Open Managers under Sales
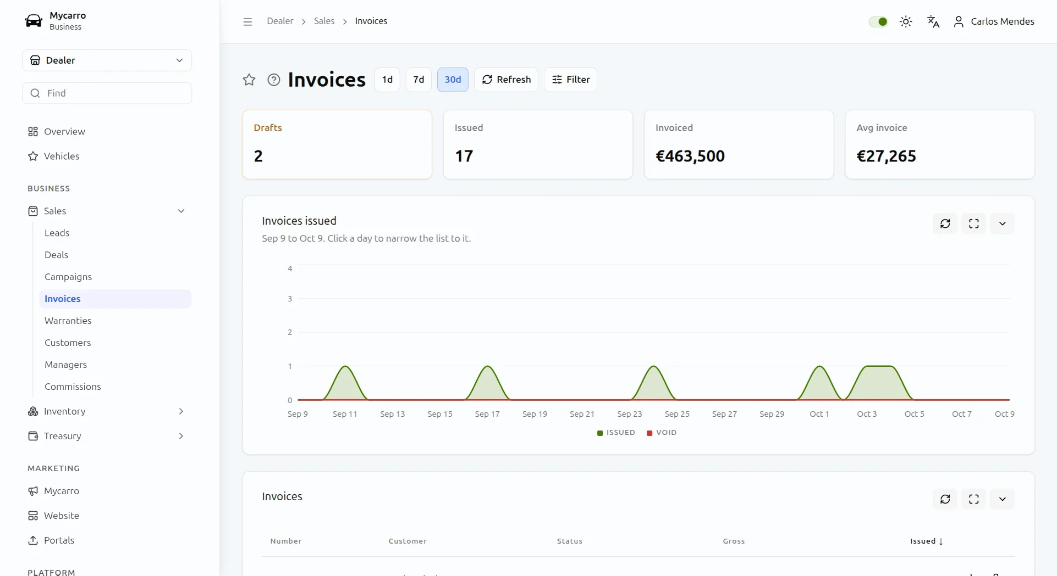 pos(65,365)
